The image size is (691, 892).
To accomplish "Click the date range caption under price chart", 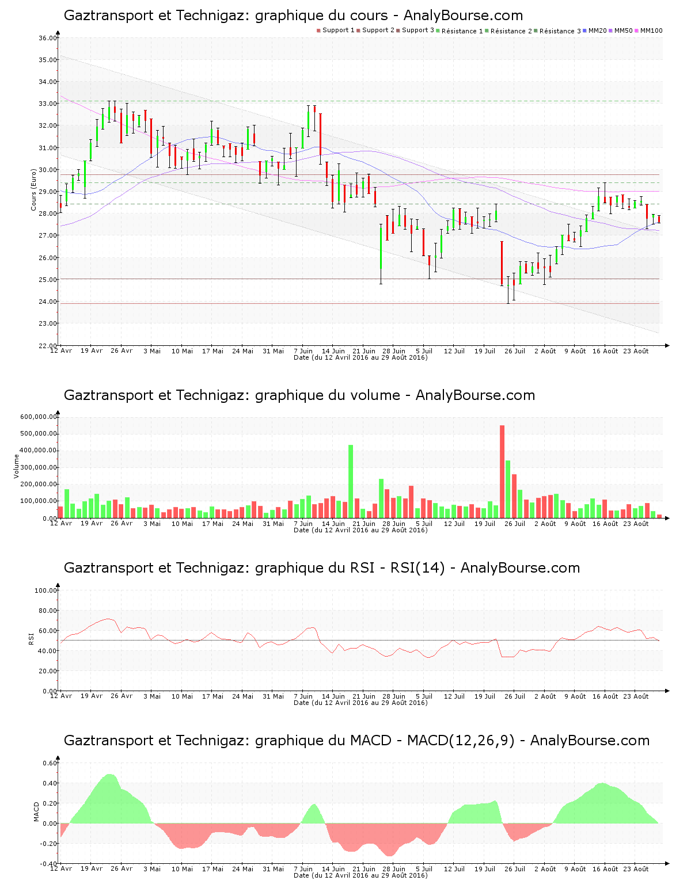I will pos(360,357).
